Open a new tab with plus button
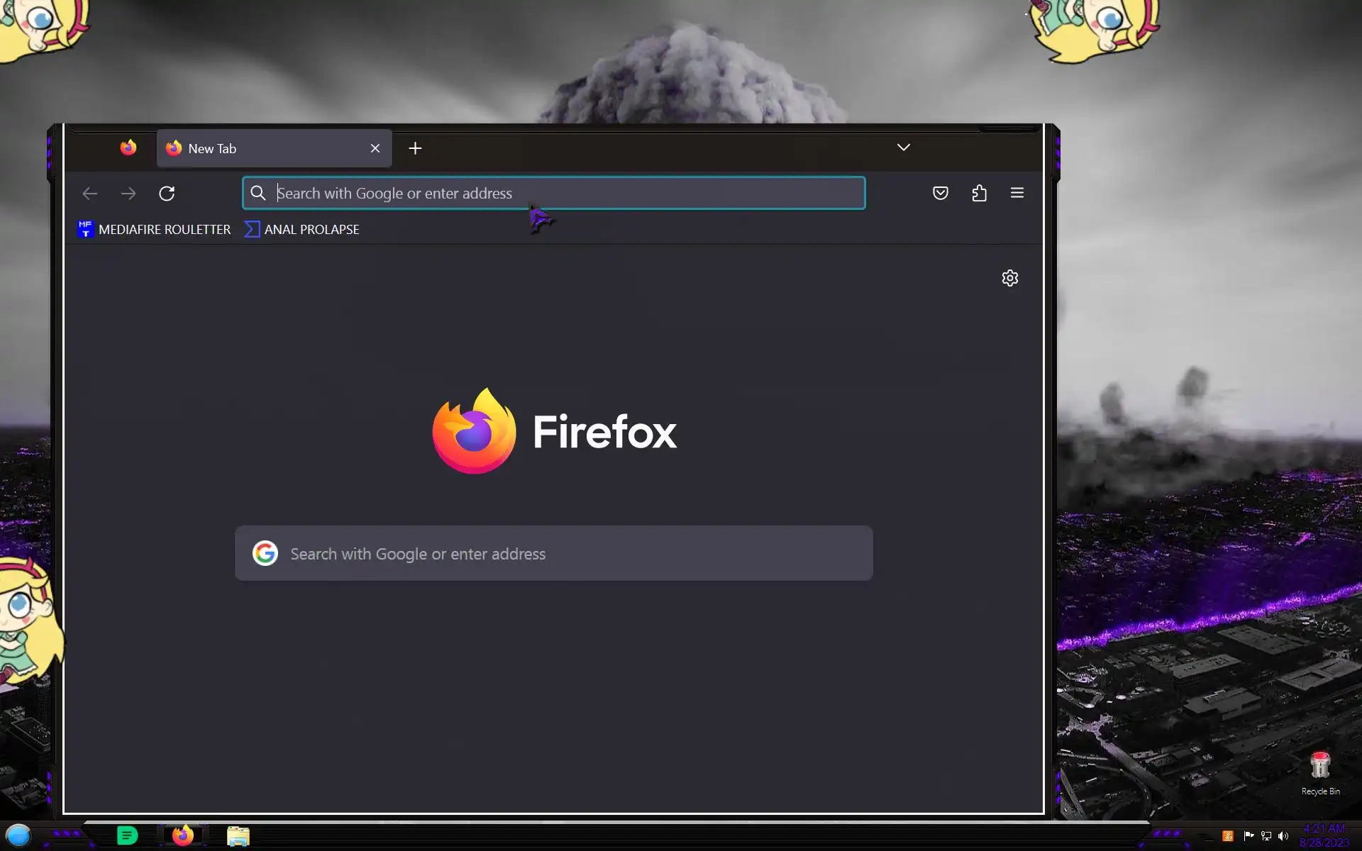 coord(416,148)
